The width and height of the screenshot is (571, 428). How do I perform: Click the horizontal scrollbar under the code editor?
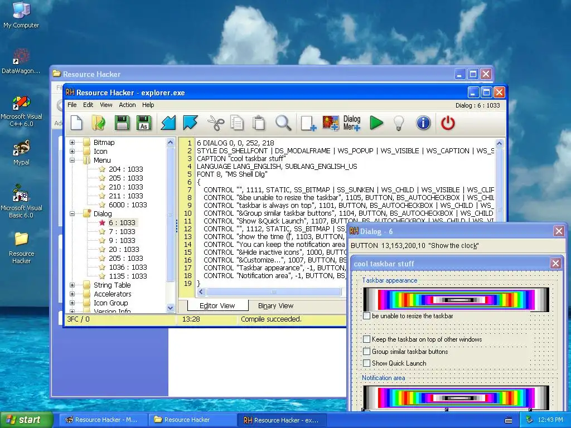tap(273, 292)
